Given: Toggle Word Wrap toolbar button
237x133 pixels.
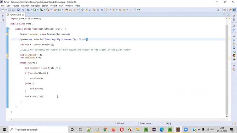Looking at the screenshot, I should [94, 10].
